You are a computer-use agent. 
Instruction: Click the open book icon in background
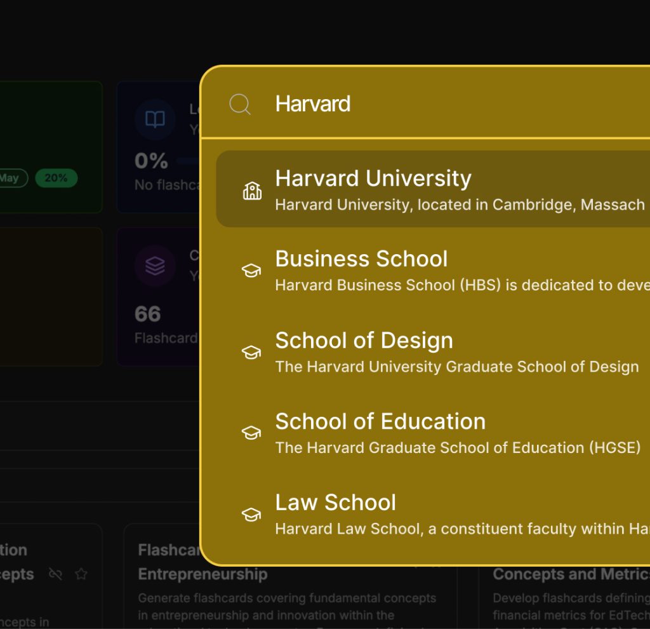coord(155,119)
